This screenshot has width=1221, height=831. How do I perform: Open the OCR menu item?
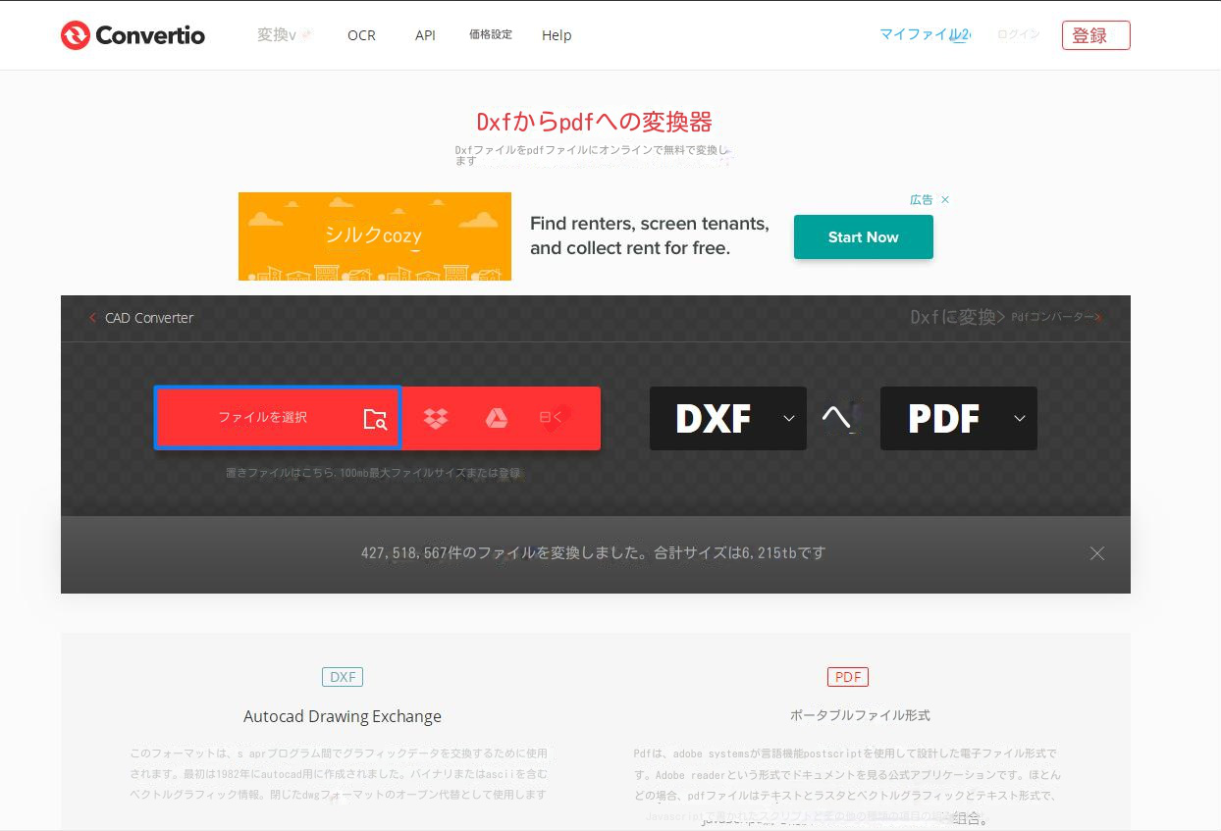point(361,35)
